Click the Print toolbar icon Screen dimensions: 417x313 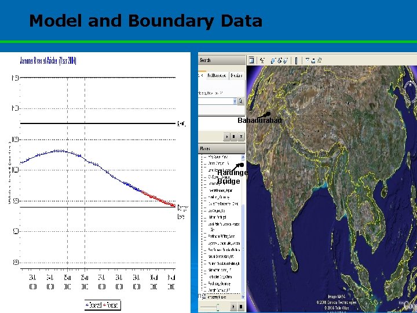tap(313, 60)
